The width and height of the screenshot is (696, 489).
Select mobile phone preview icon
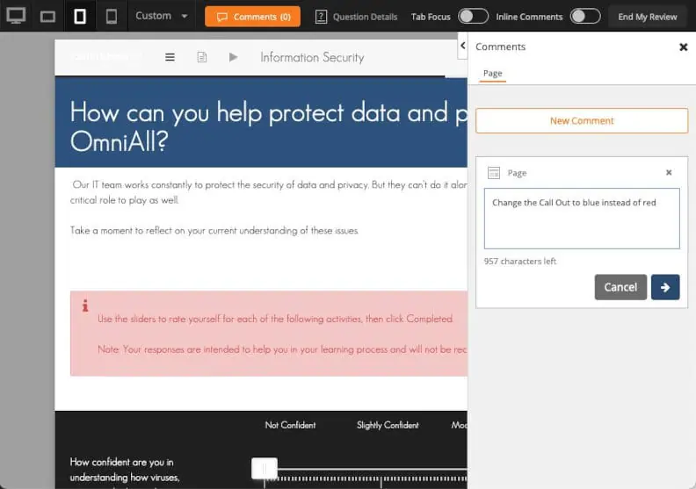click(x=112, y=17)
